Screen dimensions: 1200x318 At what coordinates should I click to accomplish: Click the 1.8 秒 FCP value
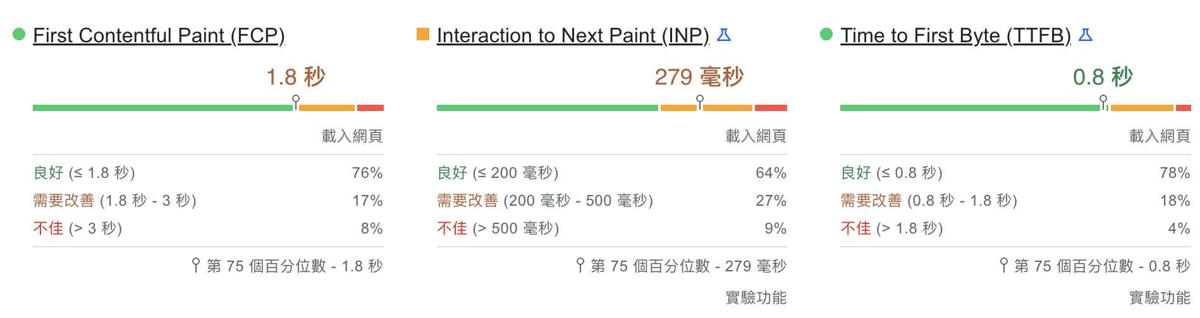[295, 77]
